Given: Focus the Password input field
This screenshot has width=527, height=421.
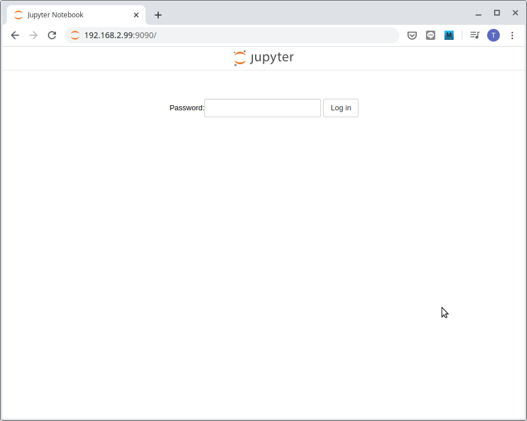Looking at the screenshot, I should click(x=263, y=108).
